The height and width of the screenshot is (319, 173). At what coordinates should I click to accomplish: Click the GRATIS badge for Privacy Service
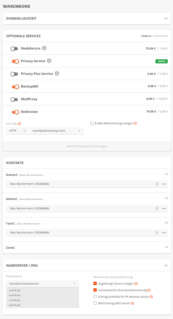coord(162,61)
